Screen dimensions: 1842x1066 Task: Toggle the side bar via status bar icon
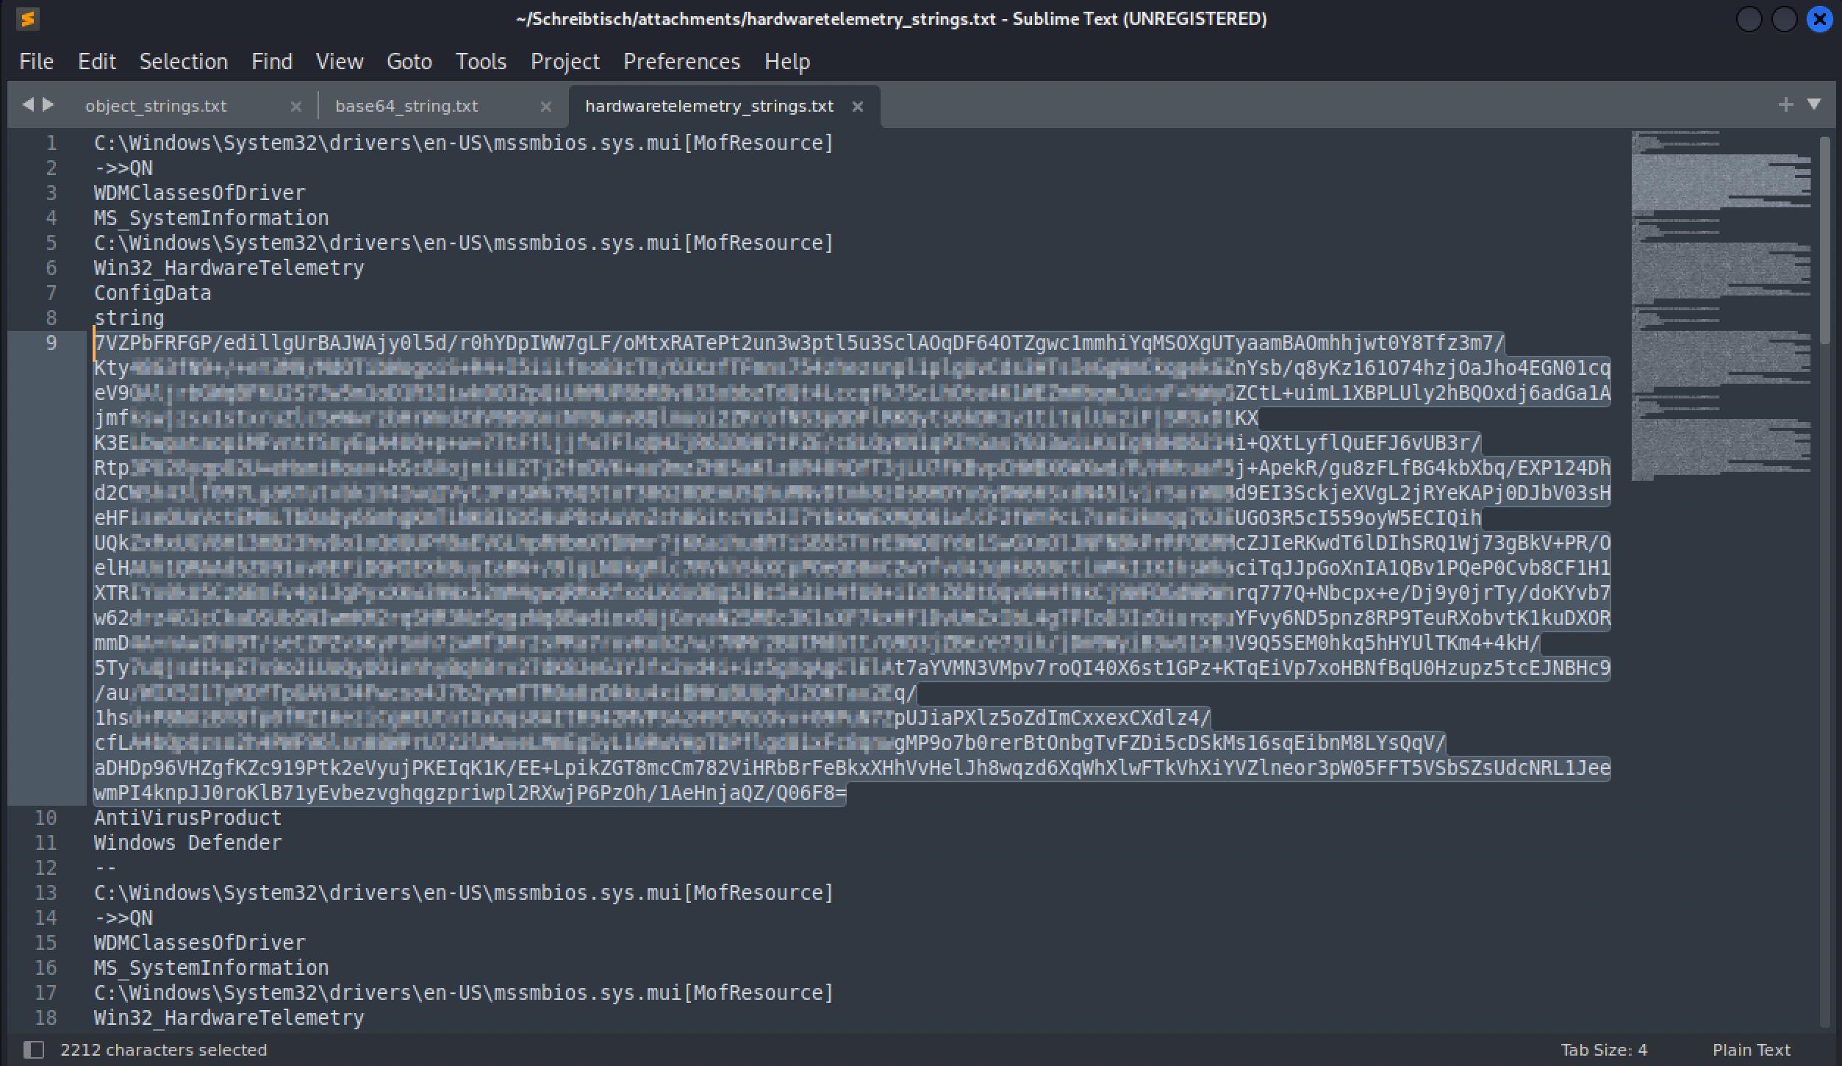pyautogui.click(x=34, y=1050)
